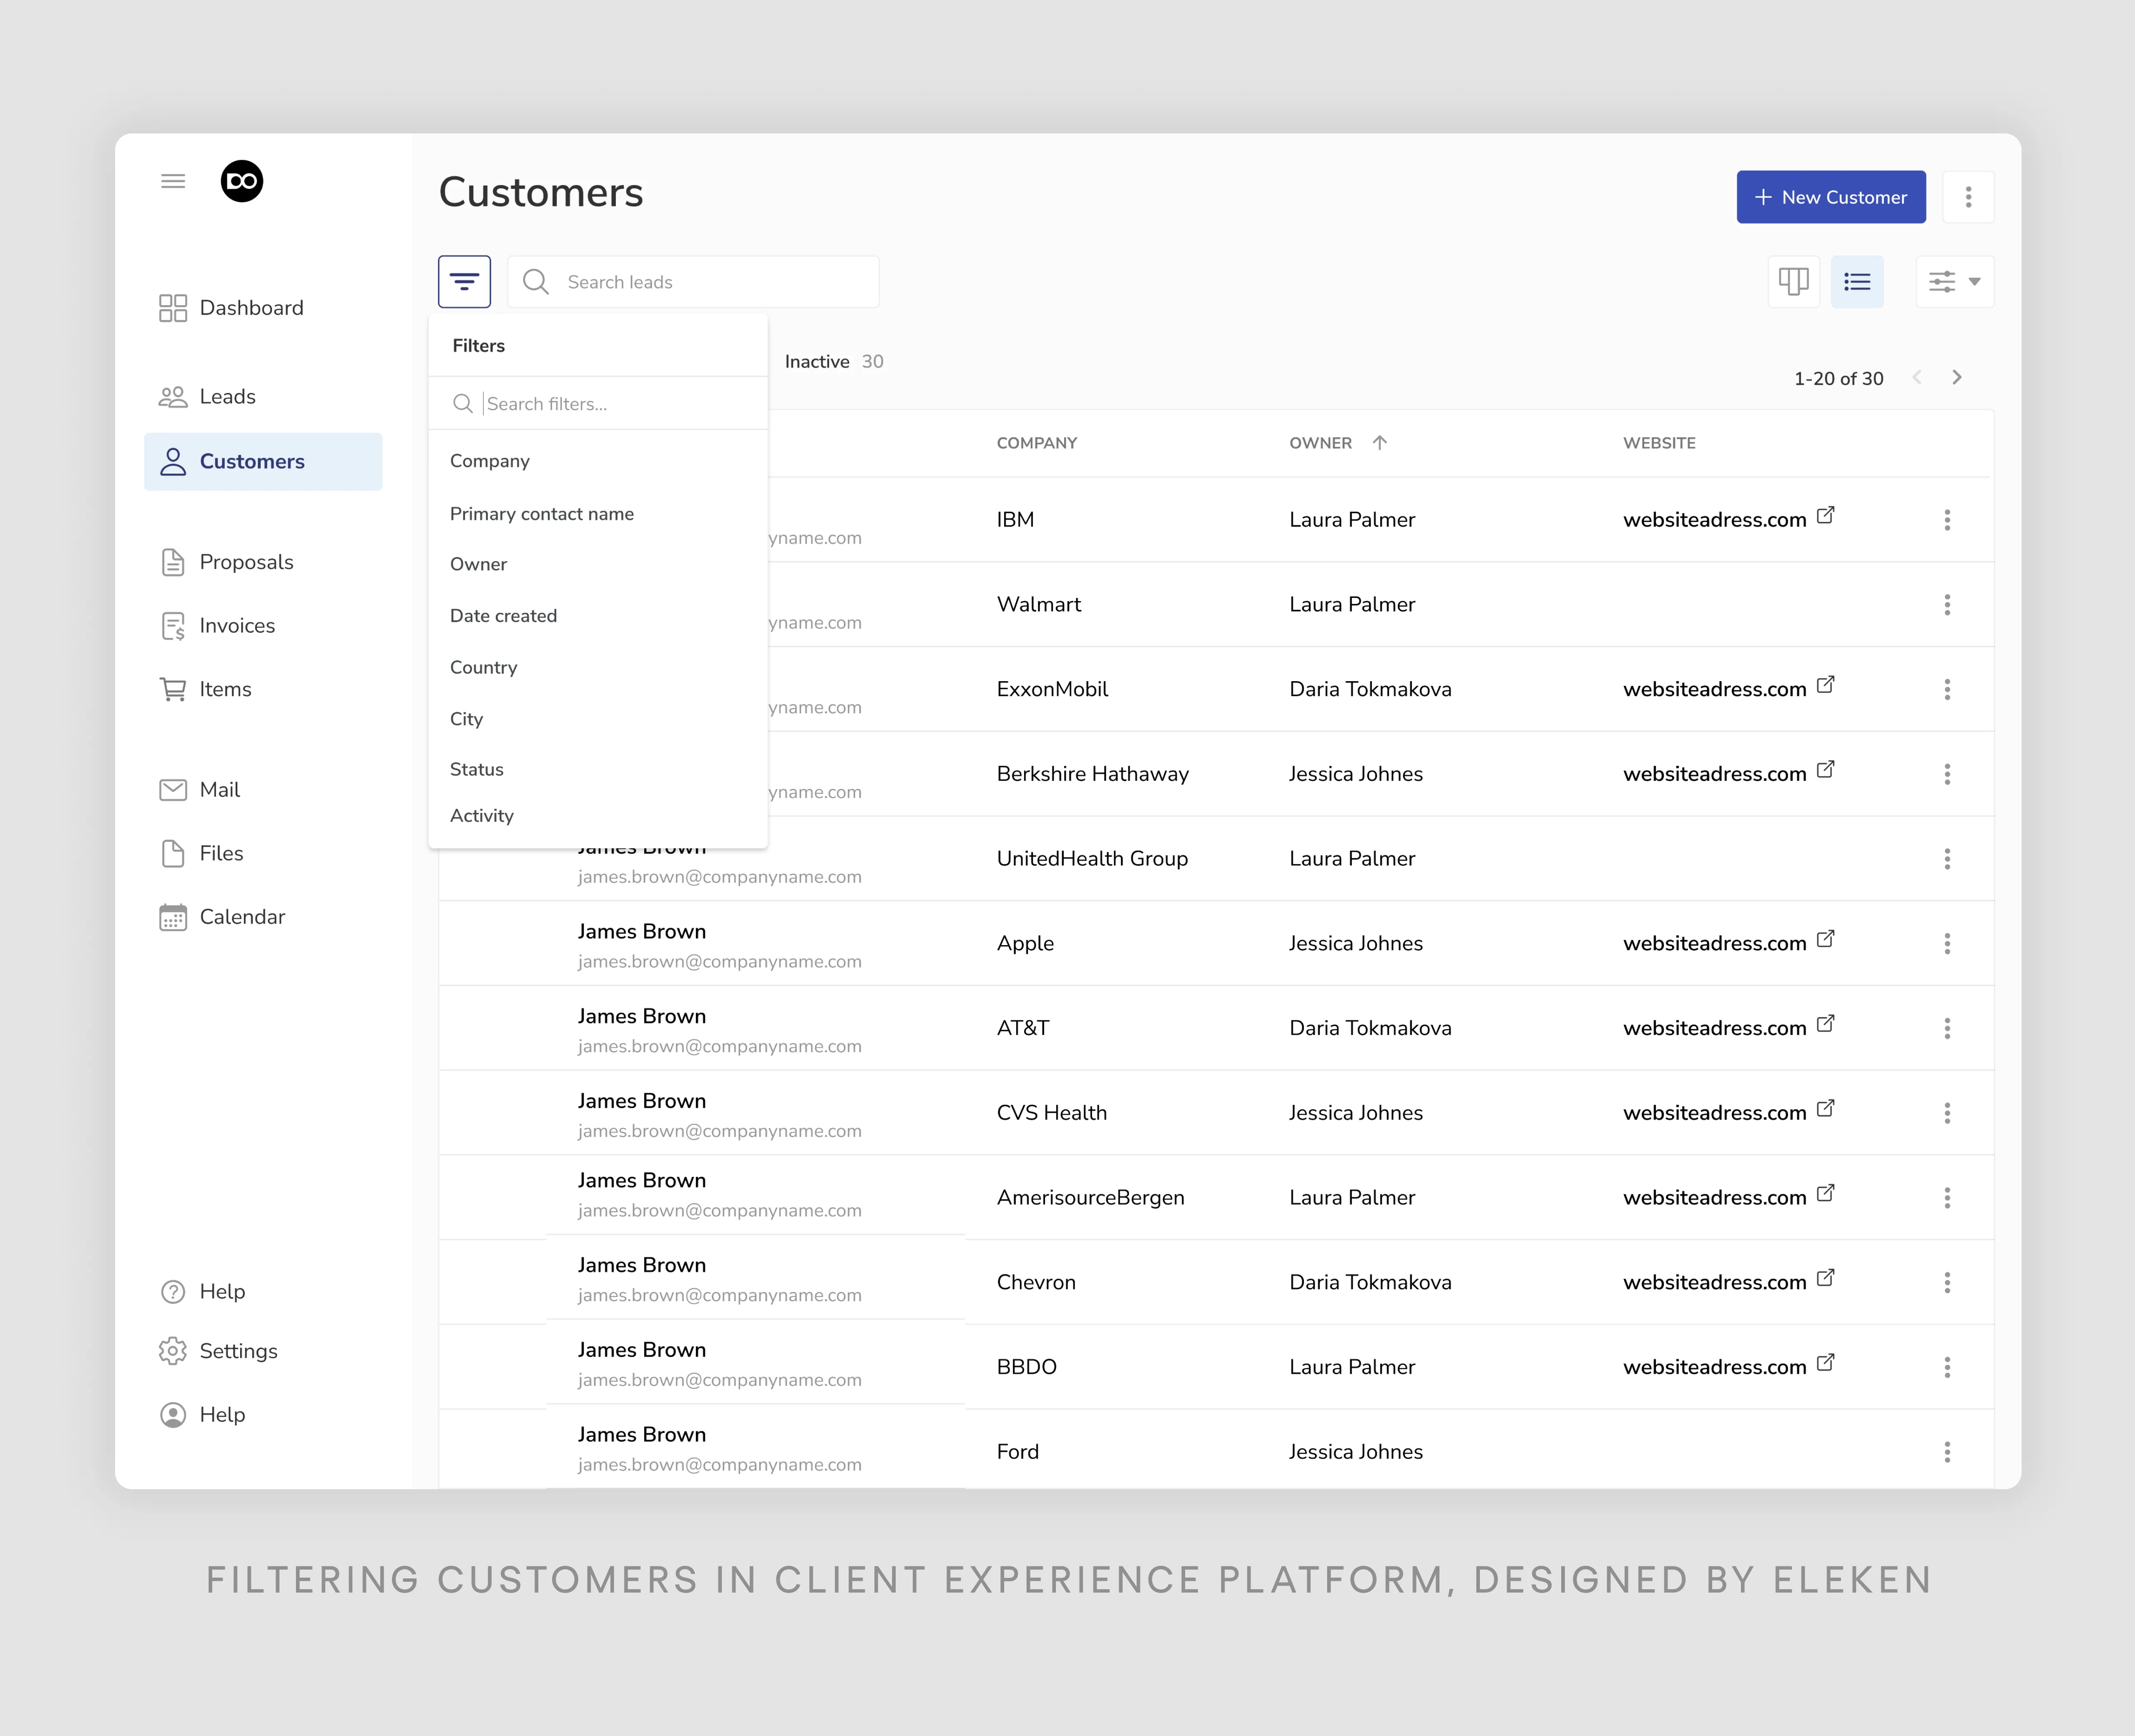Open Proposals page
Image resolution: width=2135 pixels, height=1736 pixels.
click(x=227, y=562)
